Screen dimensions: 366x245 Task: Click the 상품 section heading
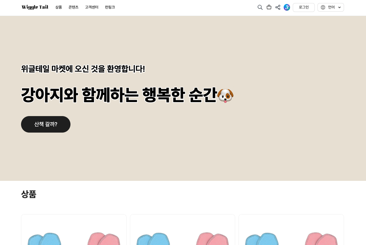pos(29,194)
